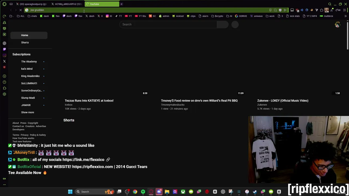Open ChatGPT icon in Opera sidebar

pyautogui.click(x=4, y=43)
